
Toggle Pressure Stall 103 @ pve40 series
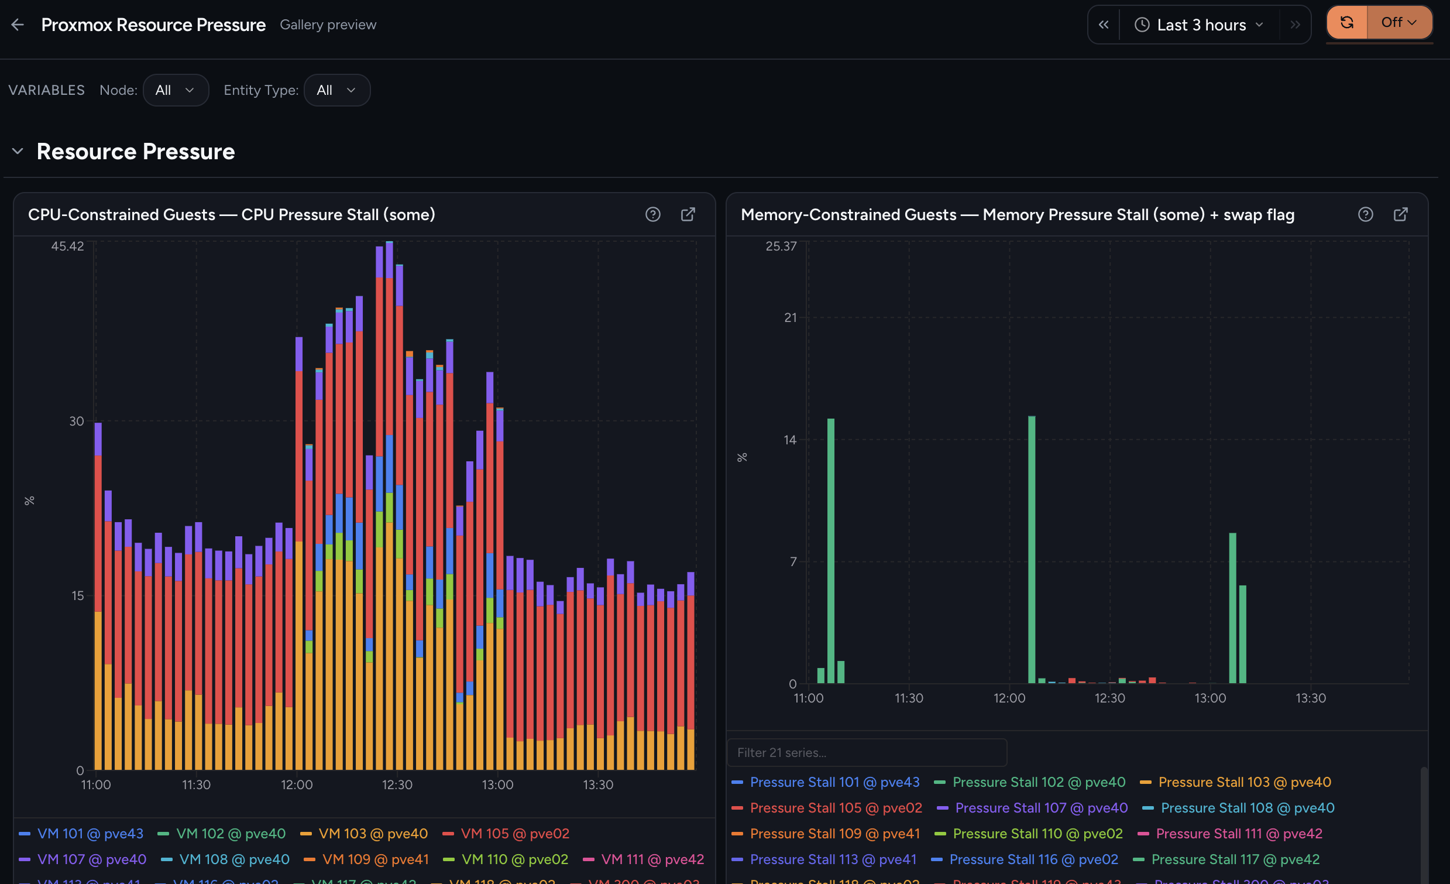click(x=1236, y=782)
